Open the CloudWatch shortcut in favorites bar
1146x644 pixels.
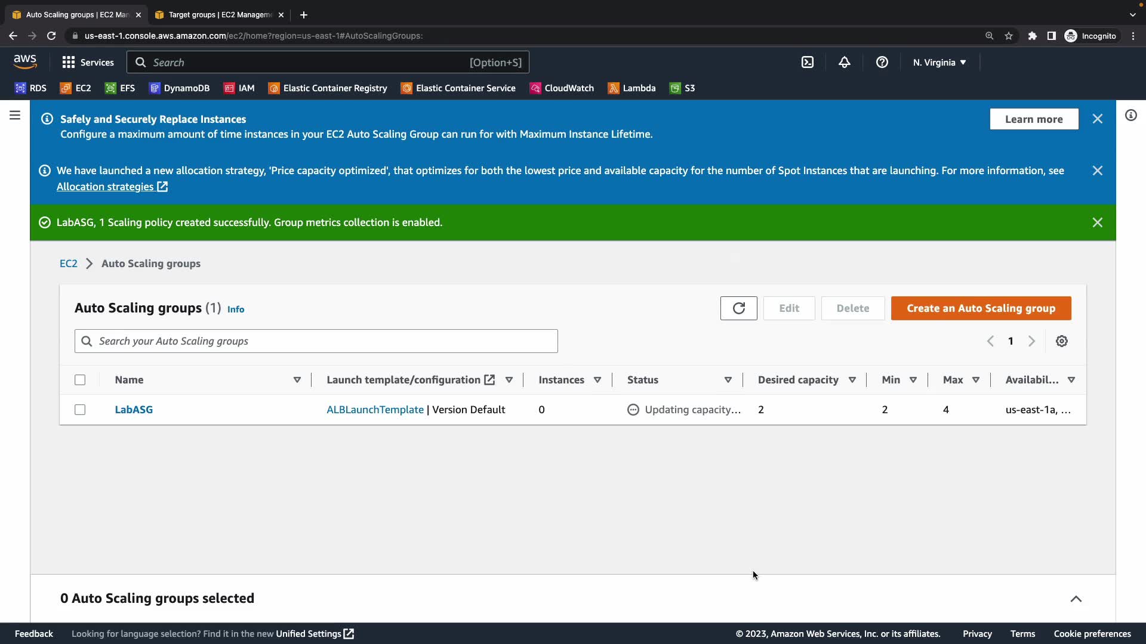[x=562, y=88]
